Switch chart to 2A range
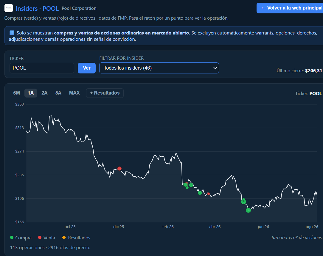The image size is (323, 256). 44,93
